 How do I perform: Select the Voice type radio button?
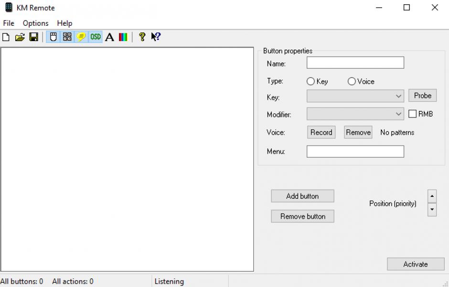click(352, 82)
